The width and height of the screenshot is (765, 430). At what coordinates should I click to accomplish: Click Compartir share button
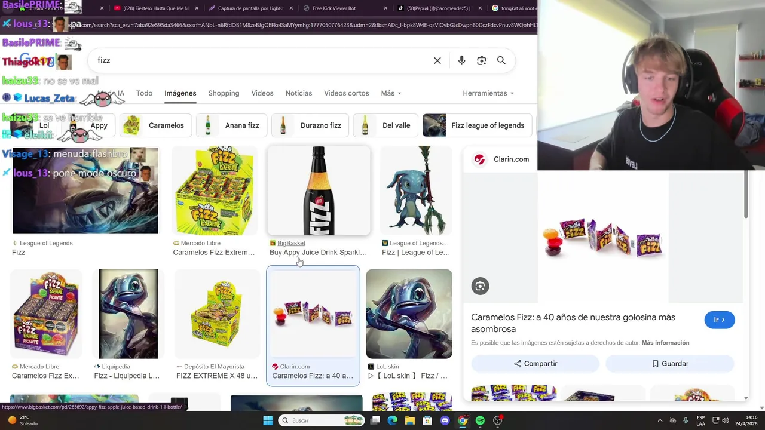click(535, 364)
